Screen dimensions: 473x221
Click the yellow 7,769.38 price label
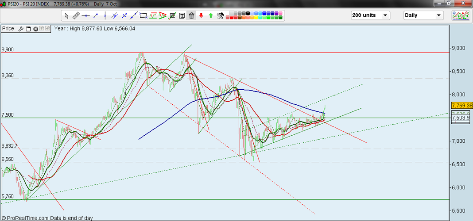461,106
